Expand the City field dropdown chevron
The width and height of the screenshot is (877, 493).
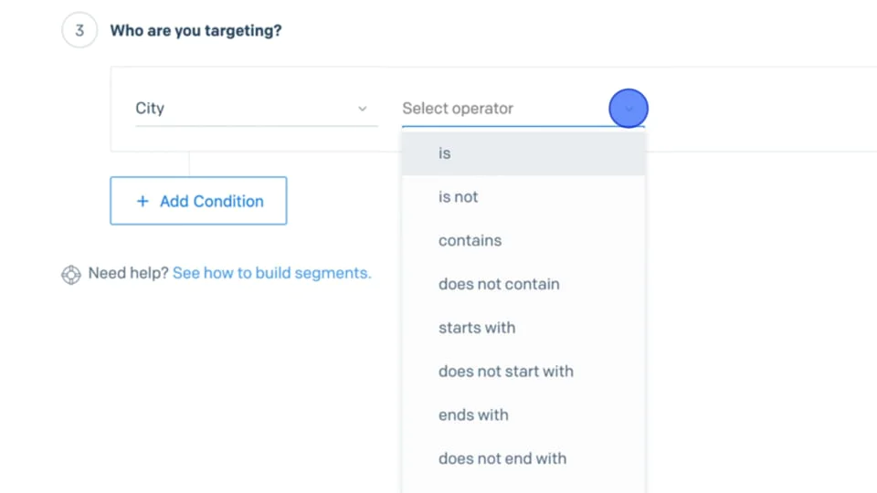coord(363,109)
